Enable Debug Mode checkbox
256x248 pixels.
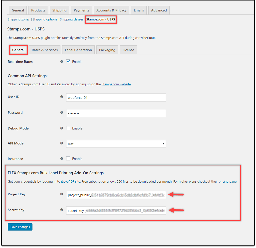point(68,128)
